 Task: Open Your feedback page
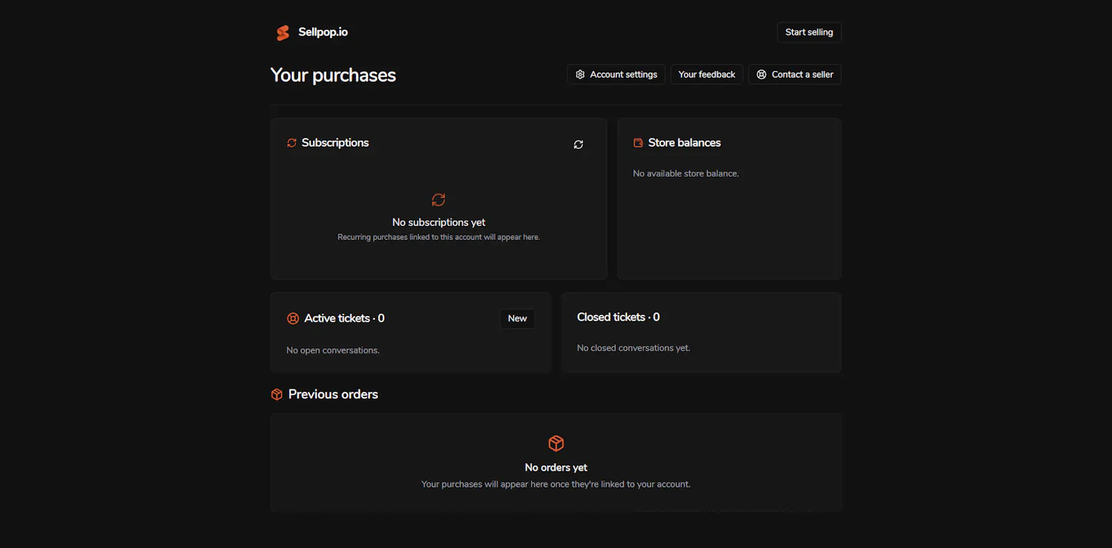click(707, 74)
